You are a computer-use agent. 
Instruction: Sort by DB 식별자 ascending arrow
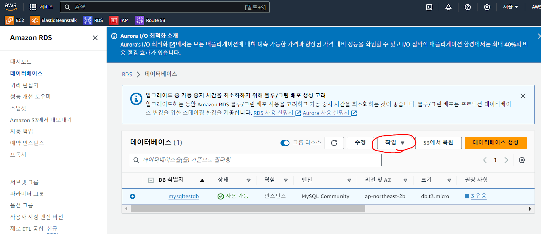point(202,180)
